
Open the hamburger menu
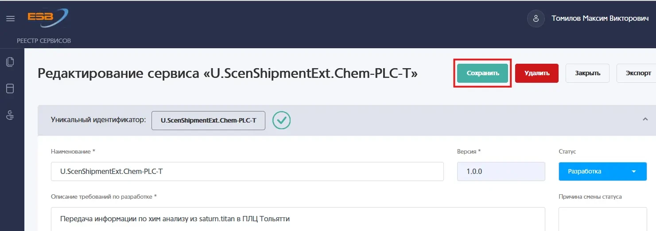click(10, 19)
